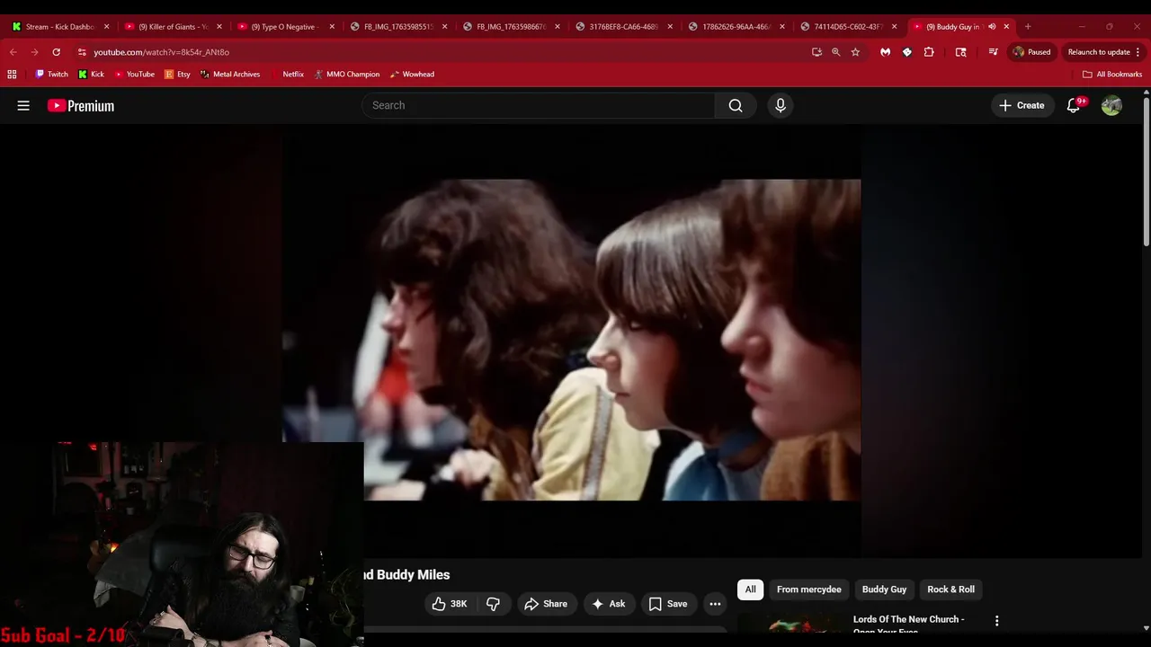The height and width of the screenshot is (647, 1151).
Task: Open the Extensions puzzle piece menu
Action: [x=929, y=52]
